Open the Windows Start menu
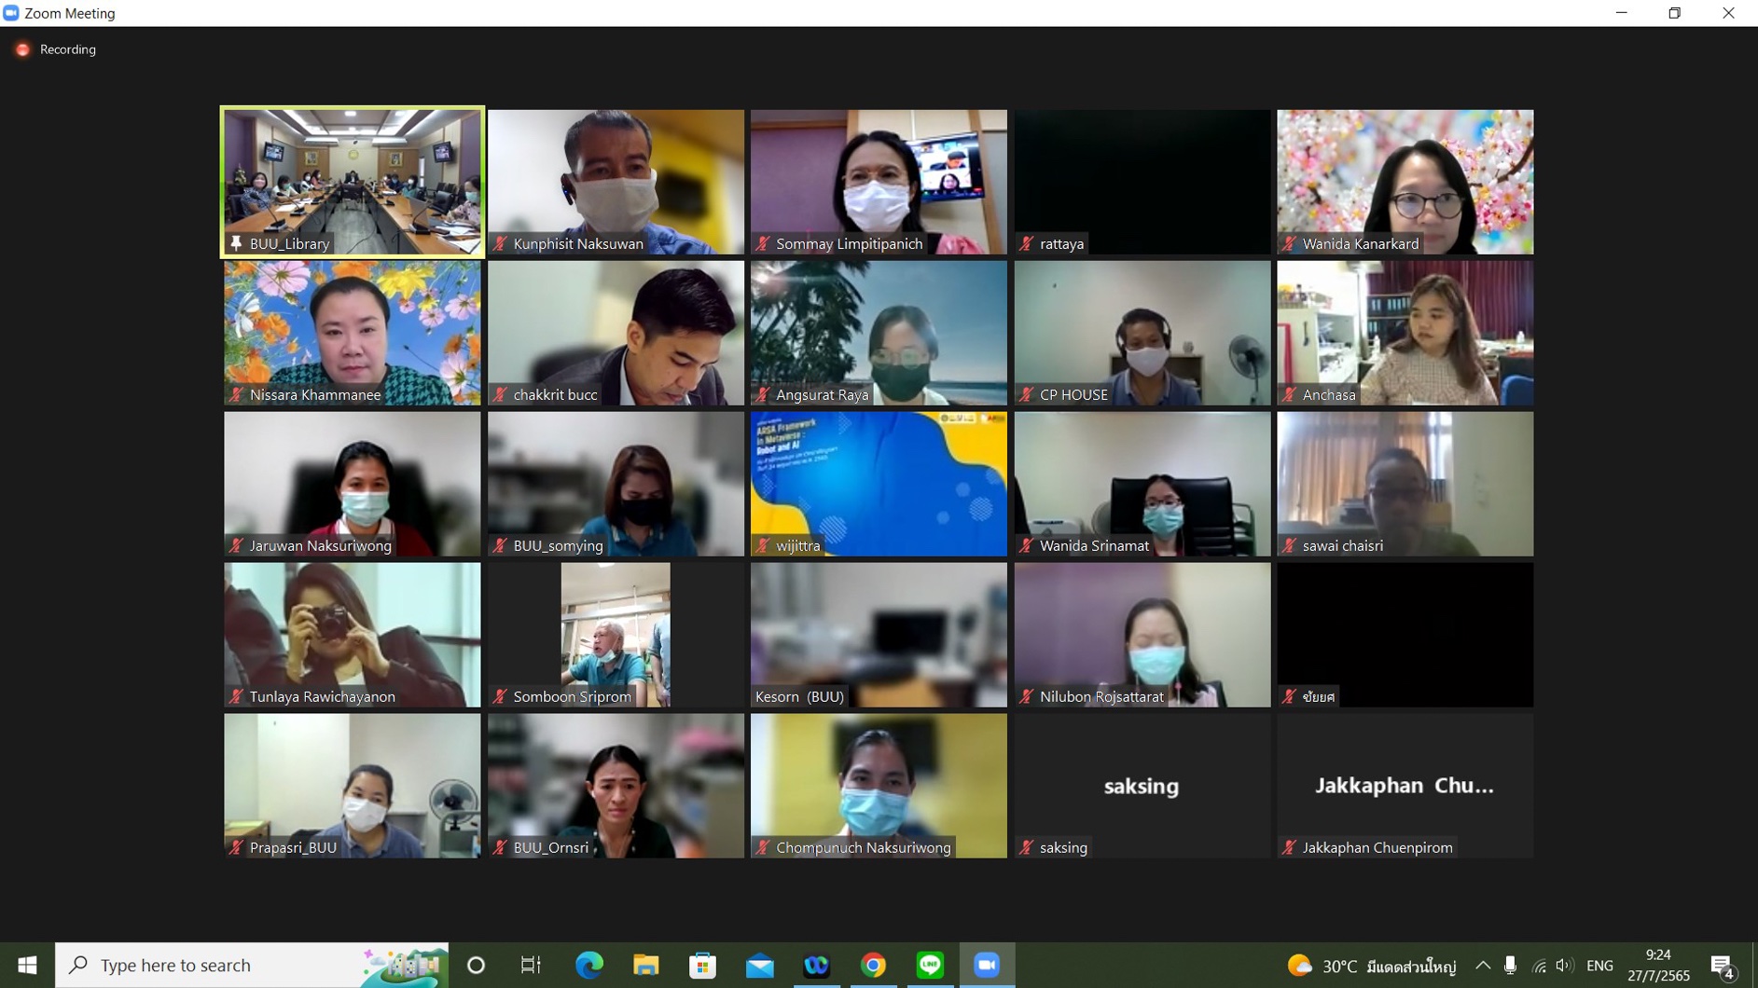 tap(27, 965)
